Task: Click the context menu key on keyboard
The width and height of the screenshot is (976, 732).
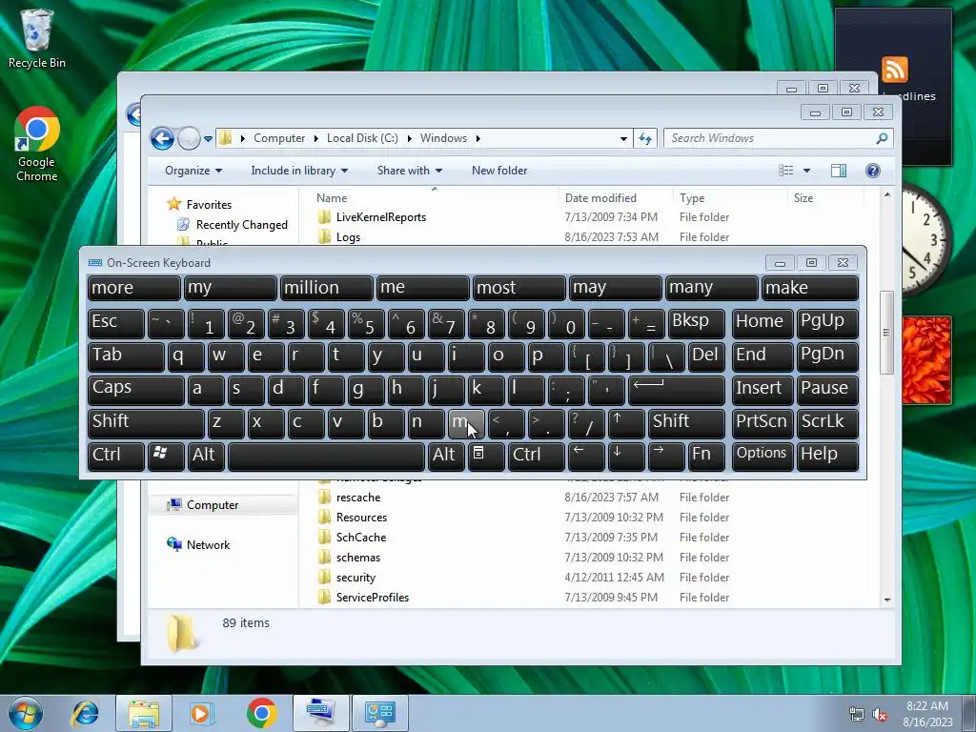Action: point(486,455)
